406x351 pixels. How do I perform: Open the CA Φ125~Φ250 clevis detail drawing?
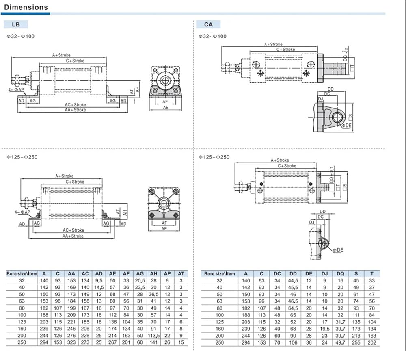point(326,235)
